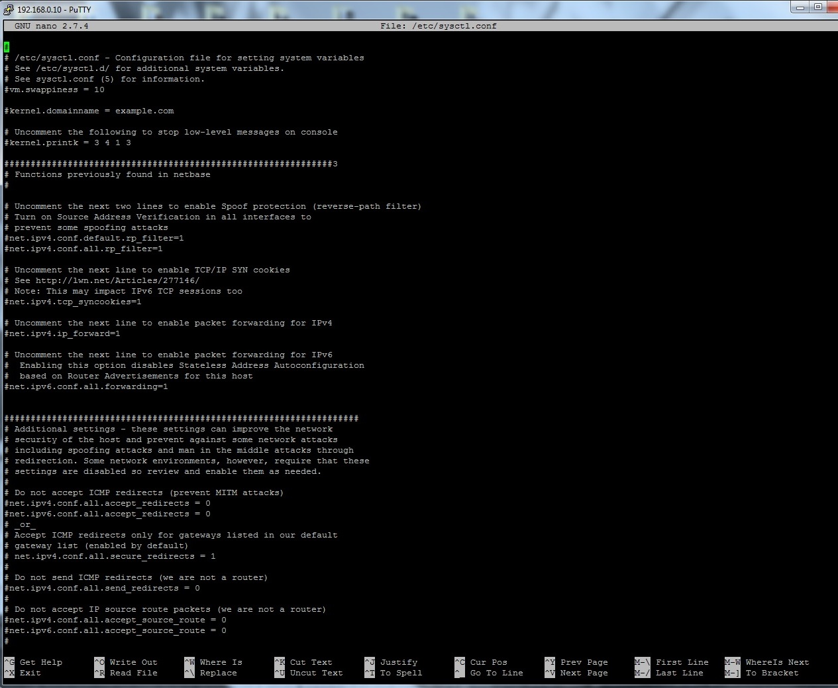Click the PuTTY icon in title bar
The width and height of the screenshot is (838, 688).
tap(9, 9)
